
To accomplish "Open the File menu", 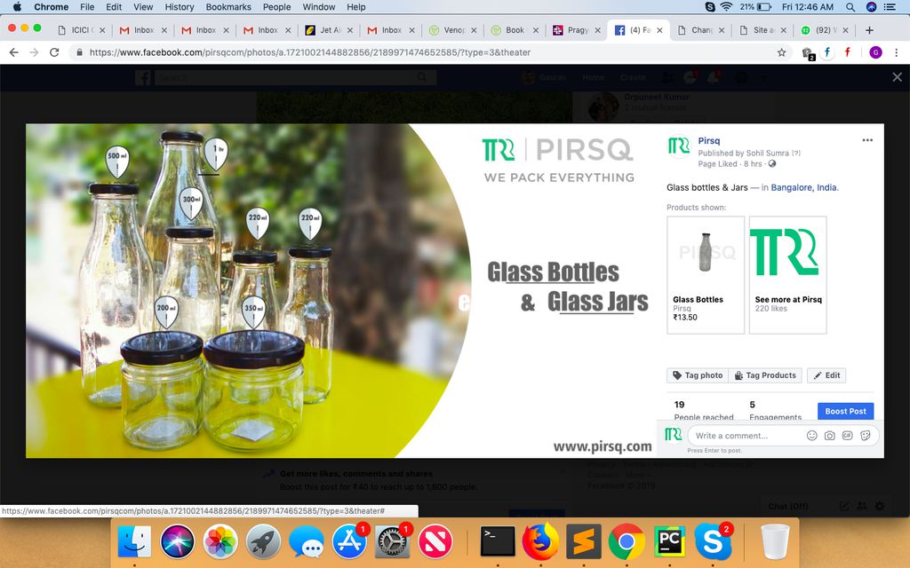I will [x=87, y=7].
